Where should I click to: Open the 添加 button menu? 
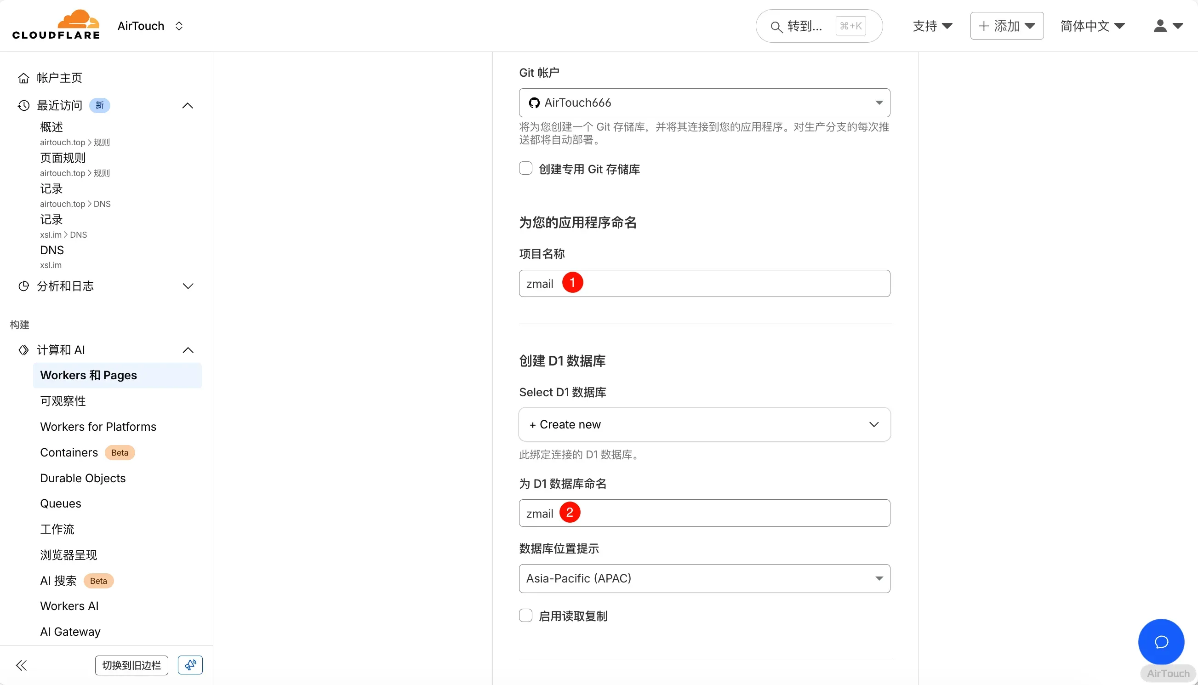[x=1007, y=26]
